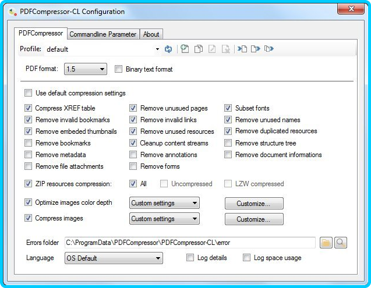Open the About tab
The image size is (371, 288).
(x=151, y=34)
